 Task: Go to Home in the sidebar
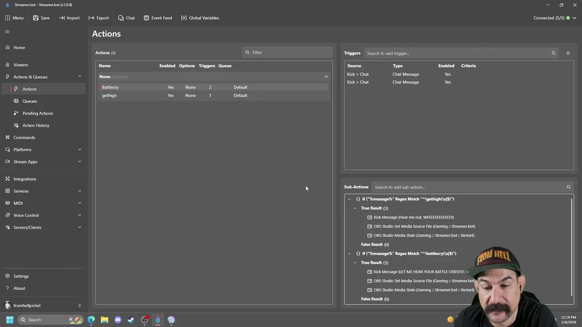43,47
